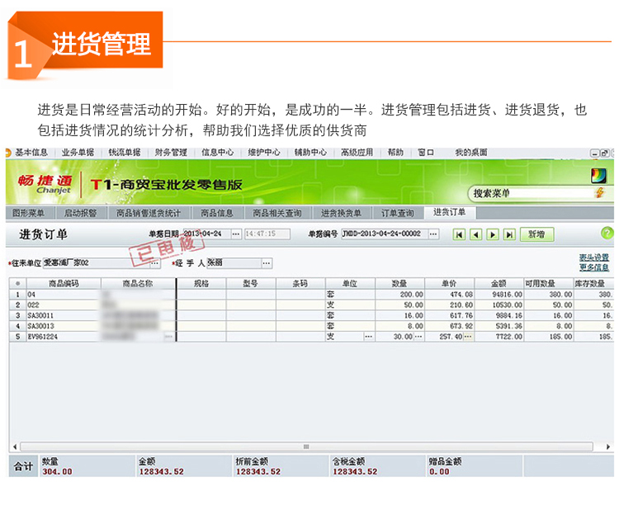Switch to 商品相关查询 tab

(x=277, y=213)
